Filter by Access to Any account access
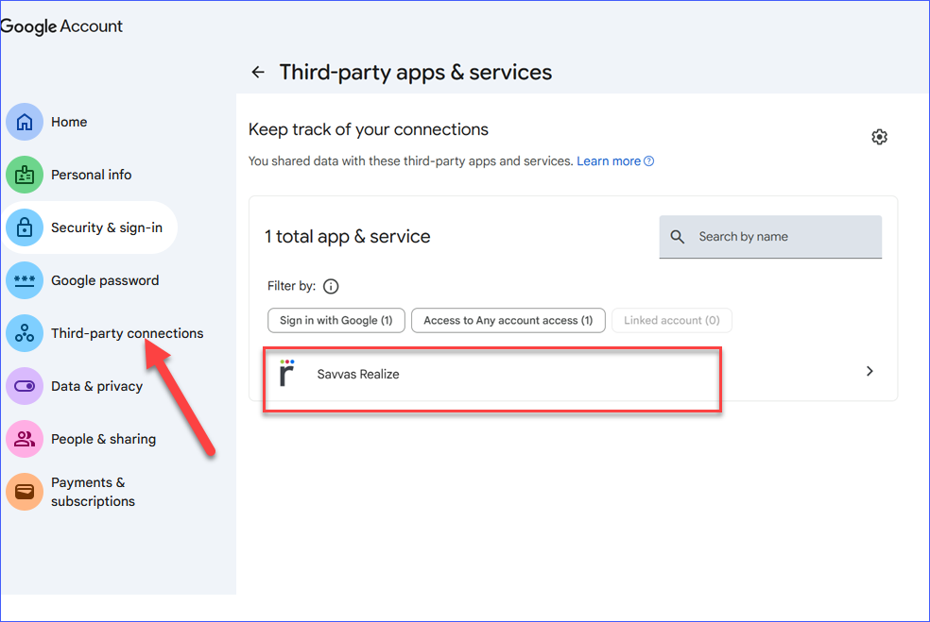 tap(508, 321)
